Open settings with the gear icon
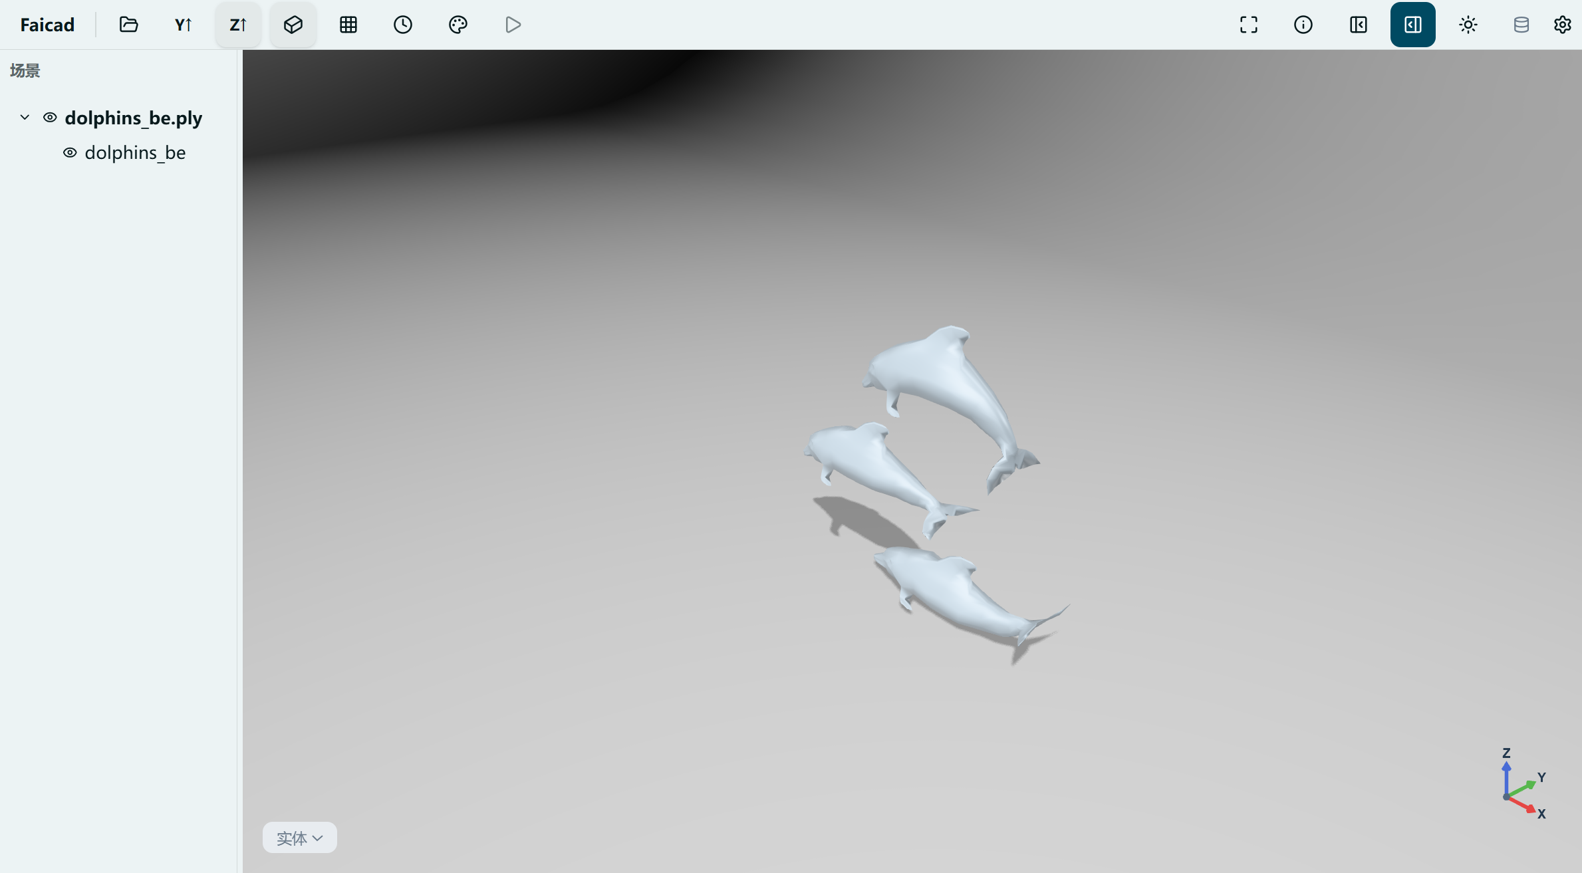Screen dimensions: 1582x873 click(1563, 25)
